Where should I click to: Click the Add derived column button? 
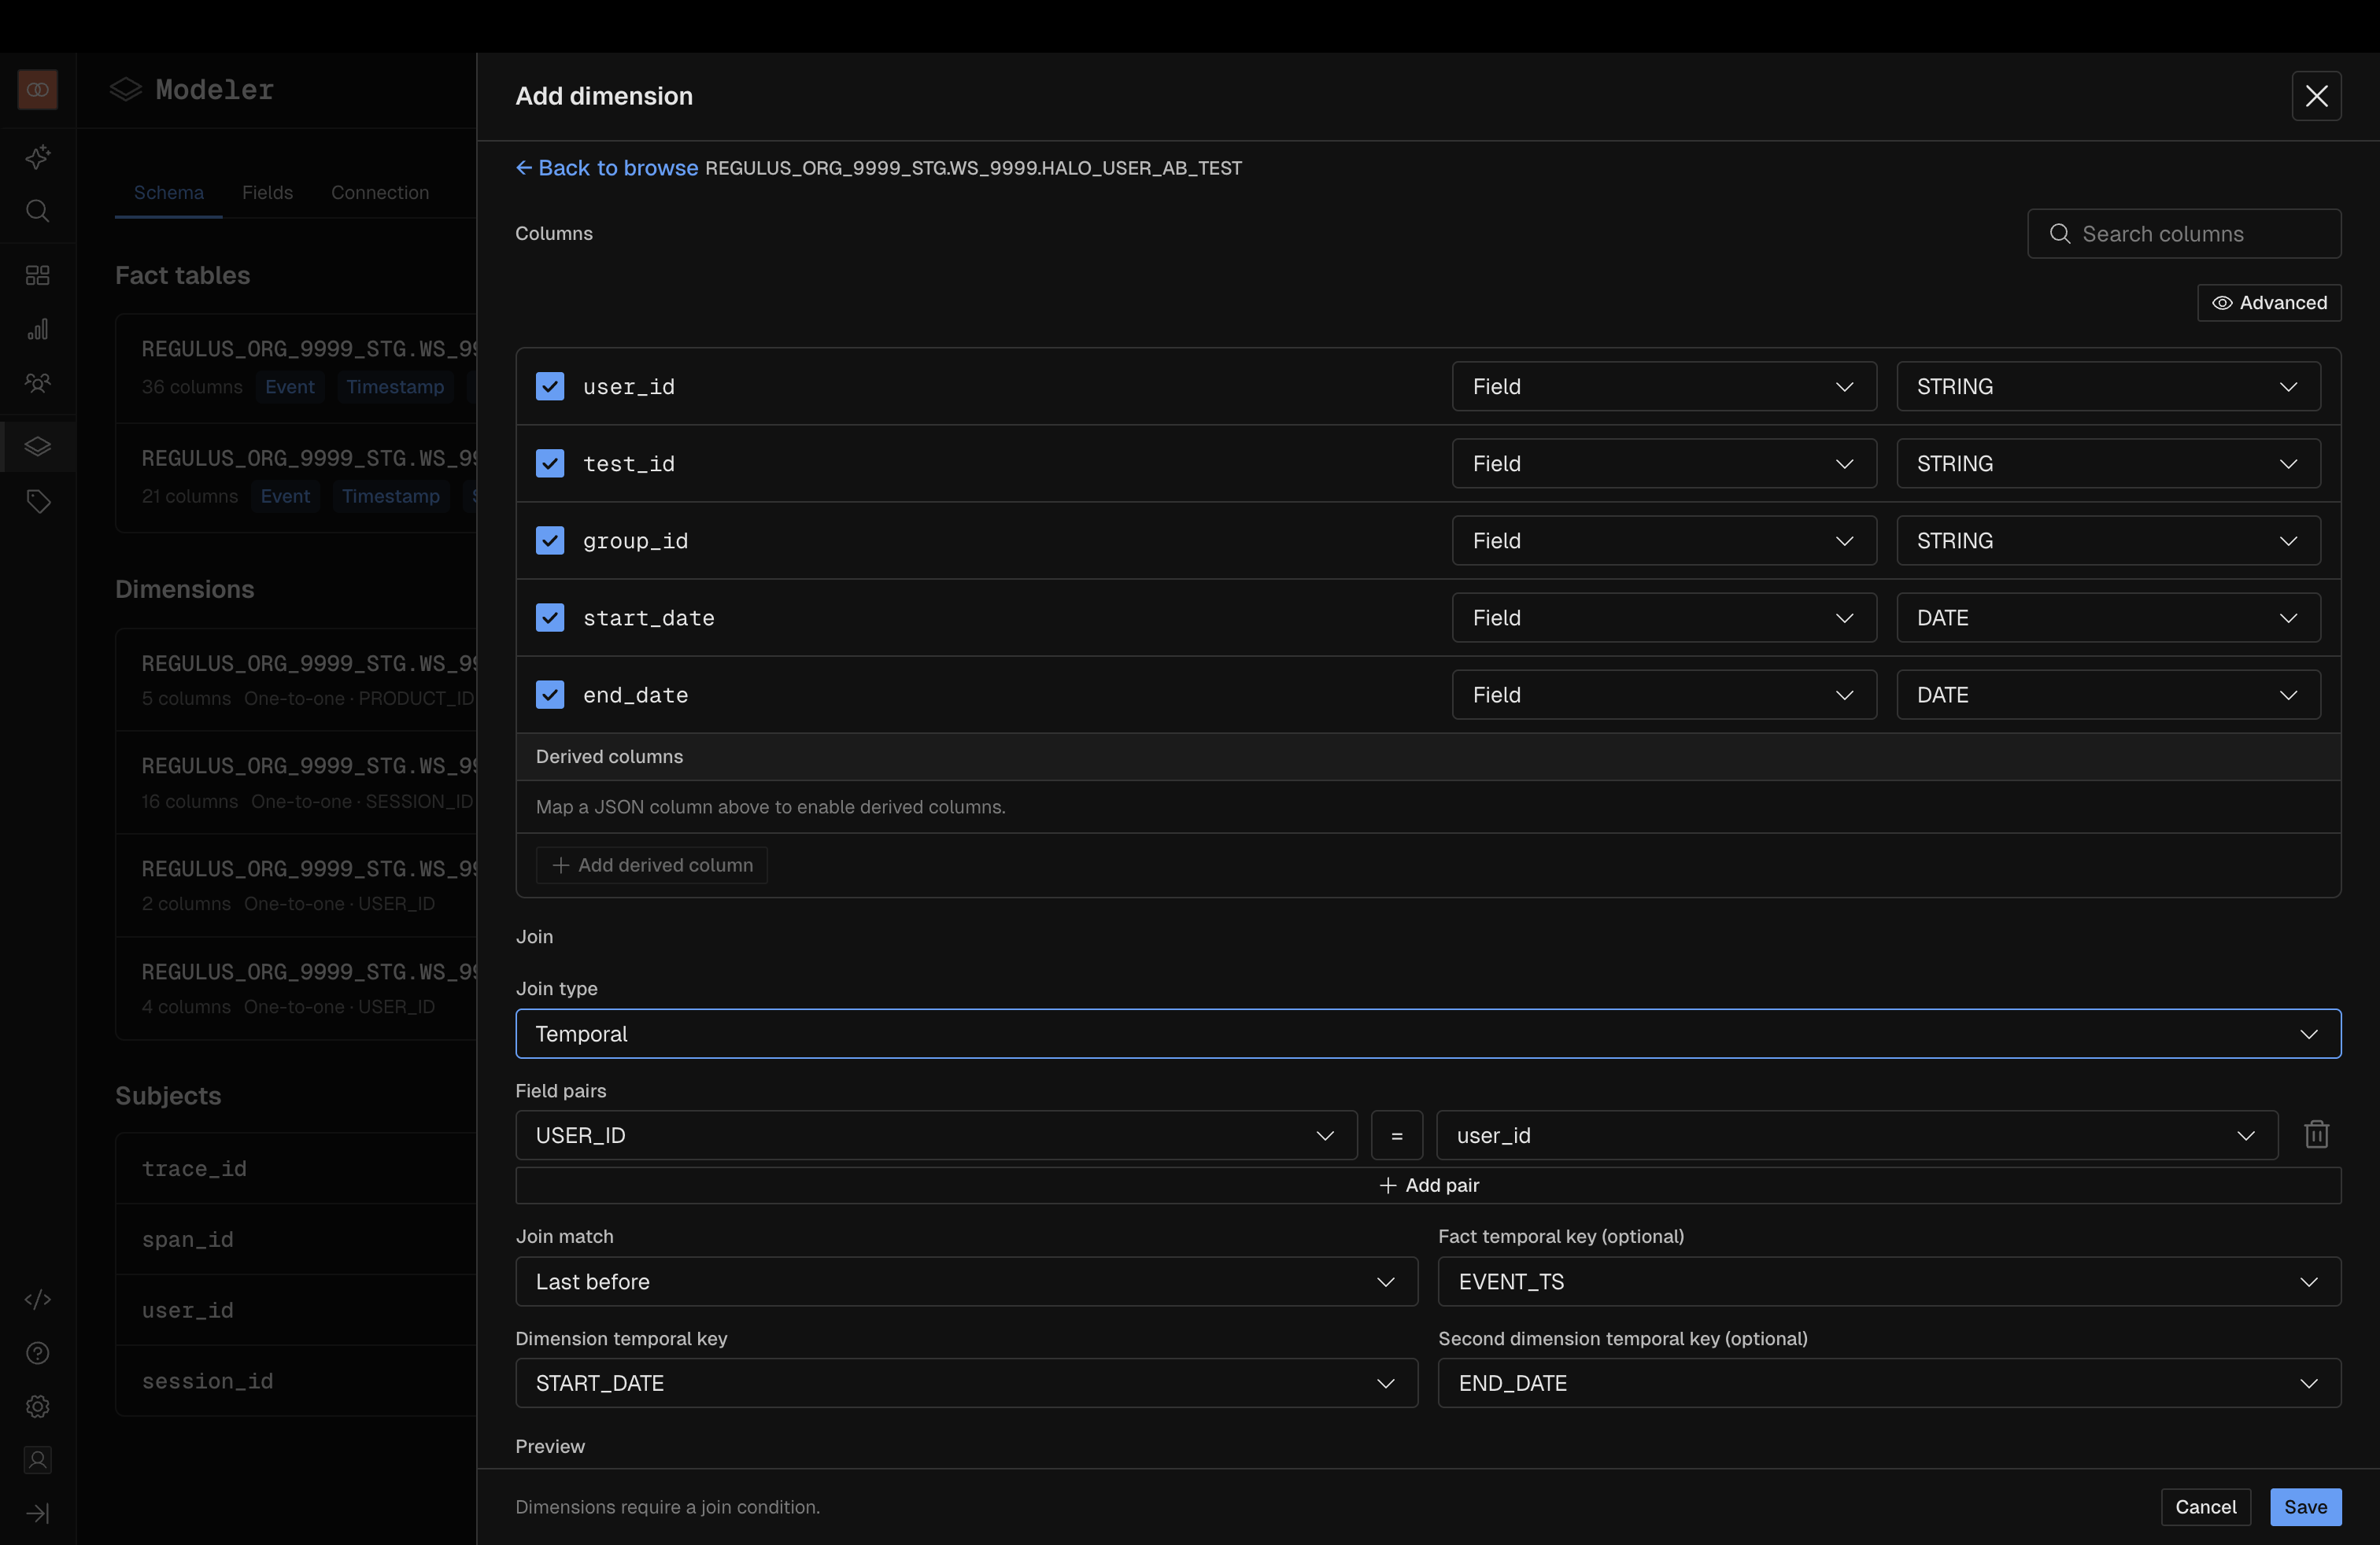[x=652, y=865]
